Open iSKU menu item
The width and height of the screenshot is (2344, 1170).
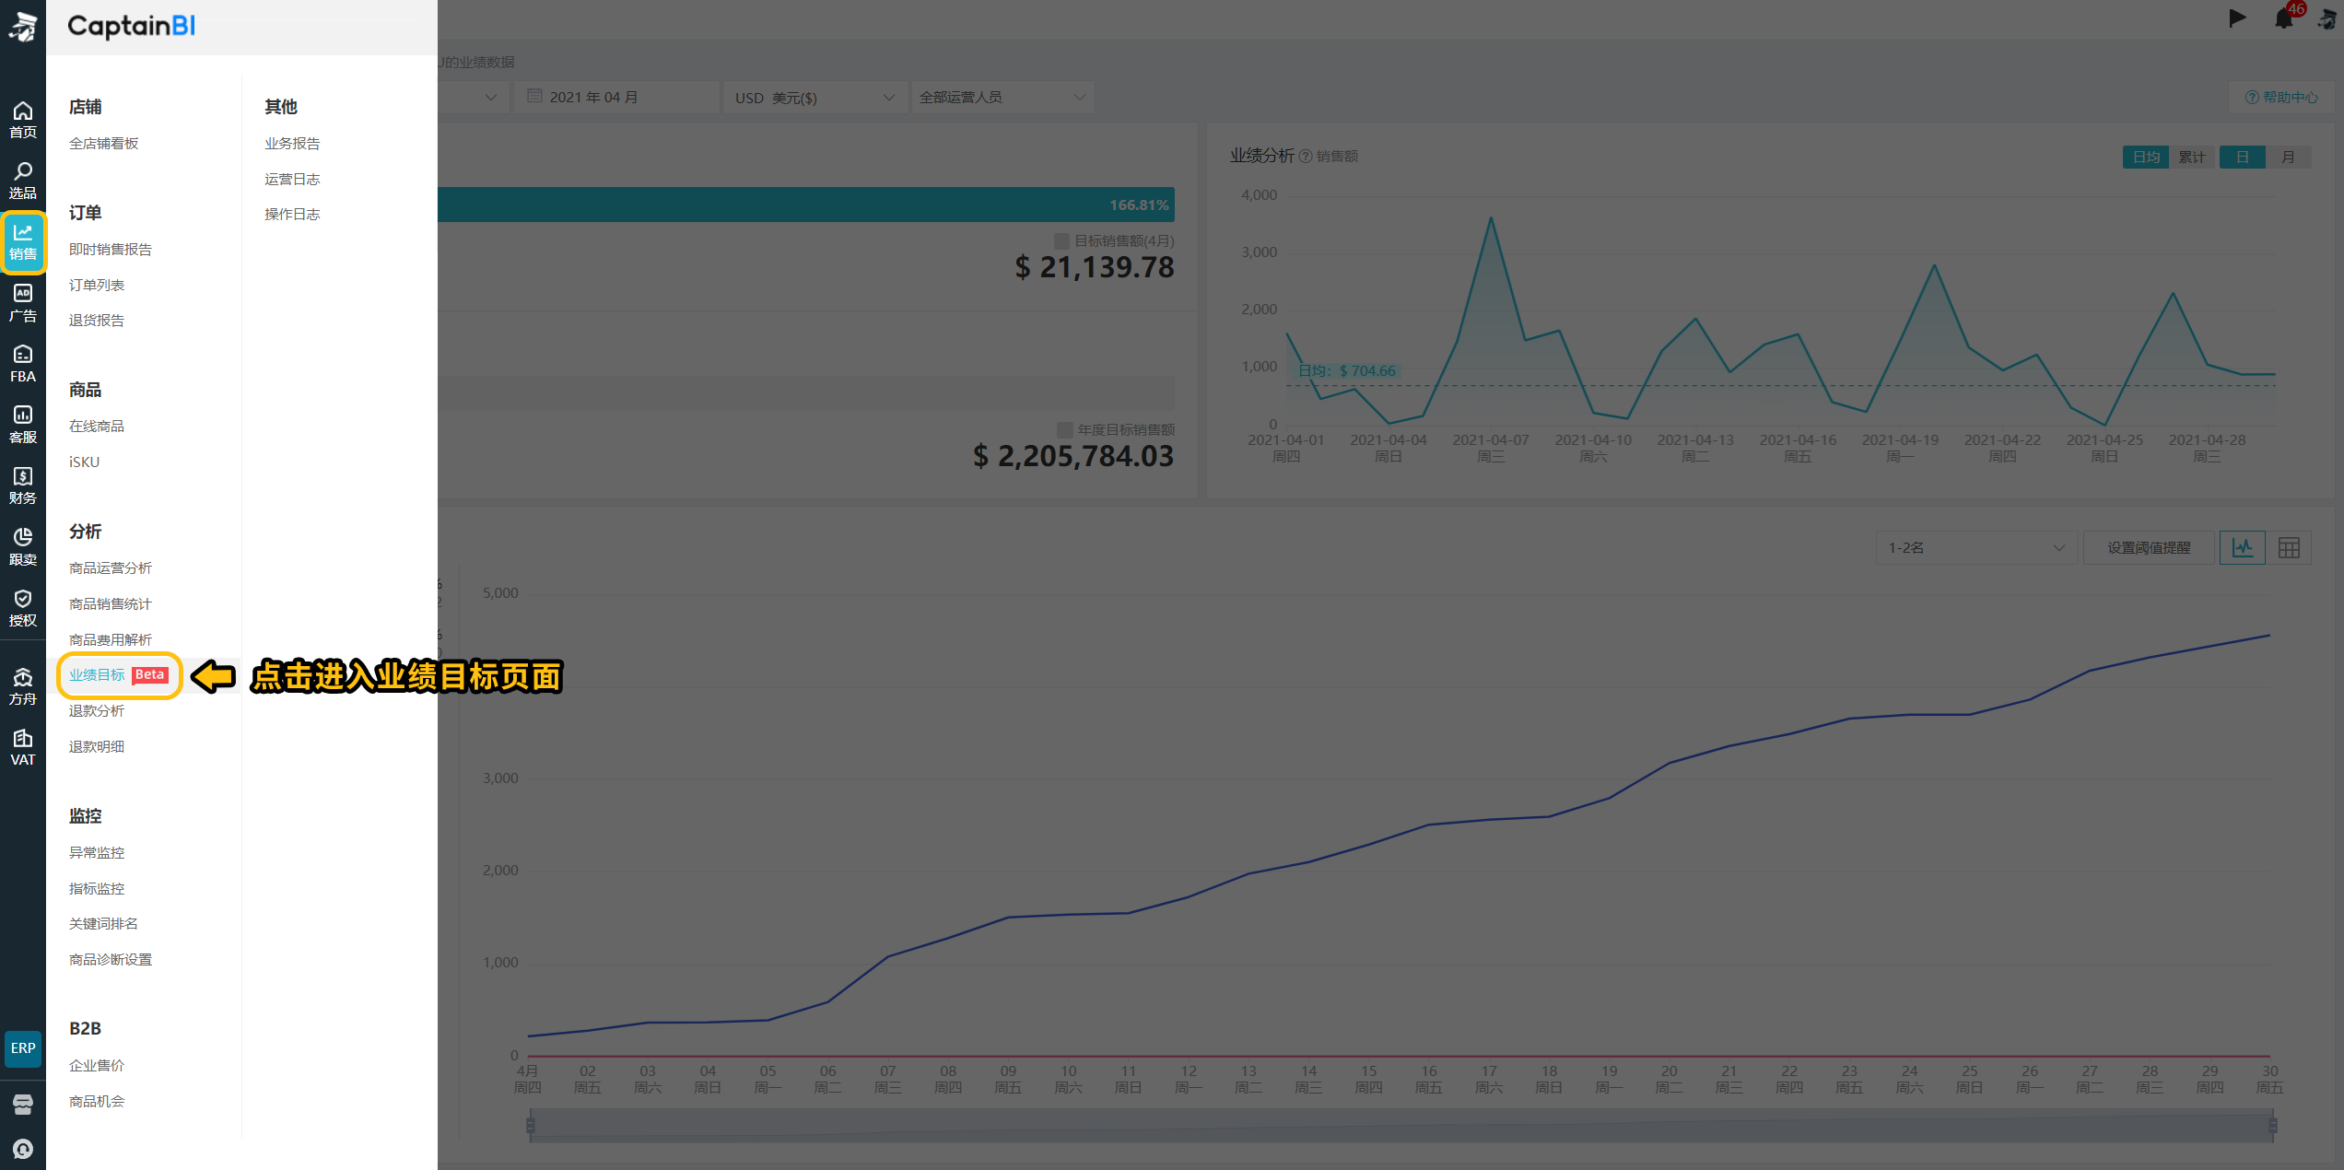[85, 462]
